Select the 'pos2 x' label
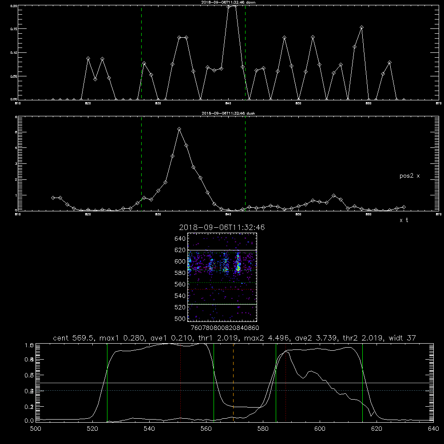 click(x=409, y=176)
